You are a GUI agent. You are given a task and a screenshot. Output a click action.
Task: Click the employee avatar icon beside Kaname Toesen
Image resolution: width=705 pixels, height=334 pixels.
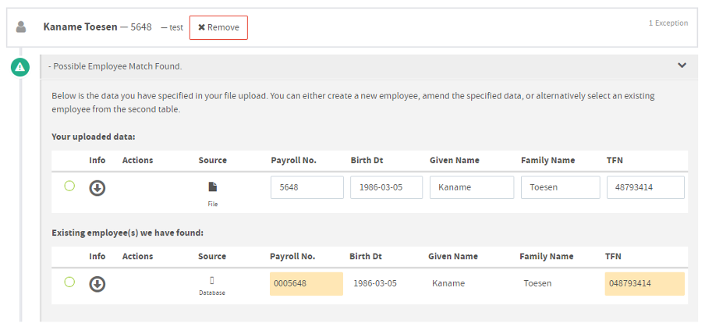21,27
